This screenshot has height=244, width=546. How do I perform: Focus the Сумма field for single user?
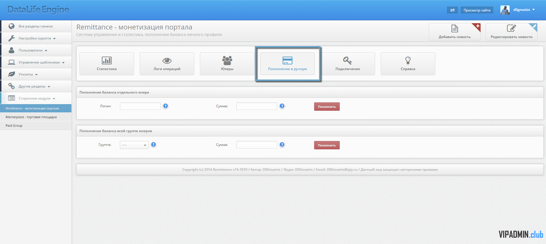257,106
